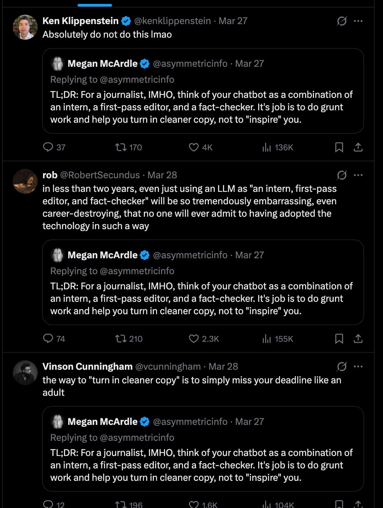This screenshot has height=508, width=383.
Task: Open the more options menu on Ken's tweet
Action: tap(358, 21)
